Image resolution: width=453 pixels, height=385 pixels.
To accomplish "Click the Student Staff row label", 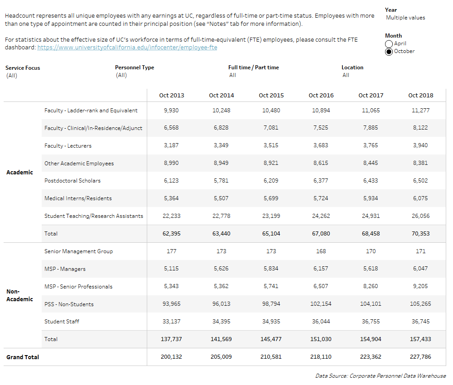I will [x=62, y=322].
